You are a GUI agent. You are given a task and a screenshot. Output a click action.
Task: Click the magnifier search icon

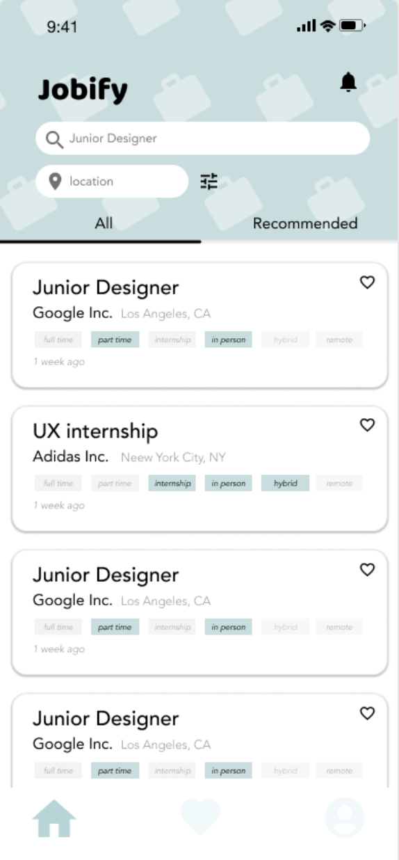(x=54, y=139)
